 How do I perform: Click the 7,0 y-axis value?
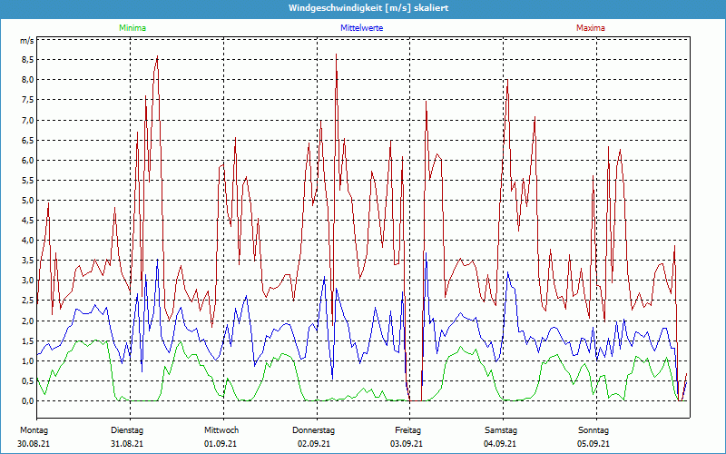(28, 120)
